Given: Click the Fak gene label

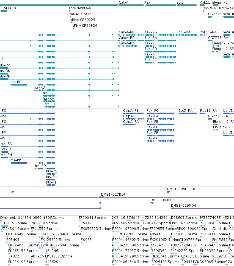Looking at the screenshot, I should point(148,2).
